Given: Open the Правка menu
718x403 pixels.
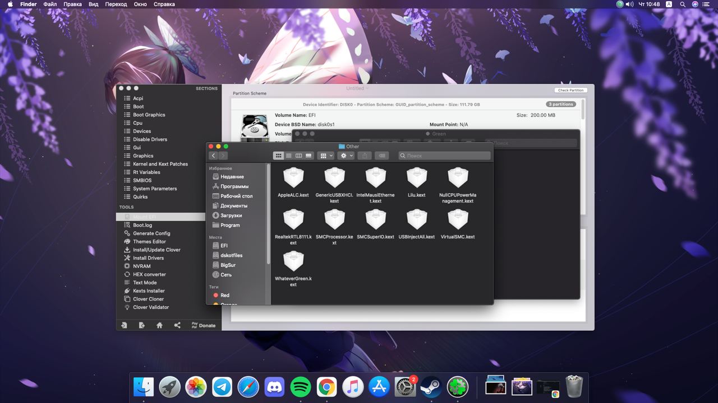Looking at the screenshot, I should point(72,4).
